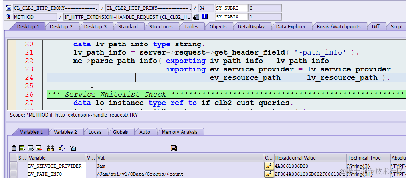The width and height of the screenshot is (406, 178).
Task: Select row selector for LV_SERVICE_PROVIDER
Action: 14,166
